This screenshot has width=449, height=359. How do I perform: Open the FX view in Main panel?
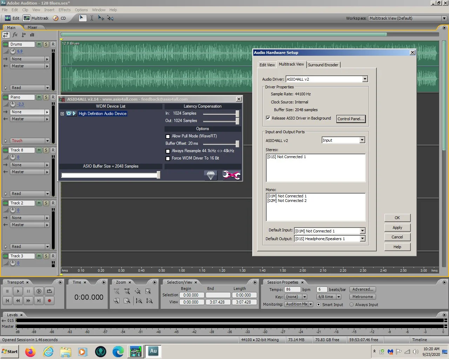(x=15, y=35)
